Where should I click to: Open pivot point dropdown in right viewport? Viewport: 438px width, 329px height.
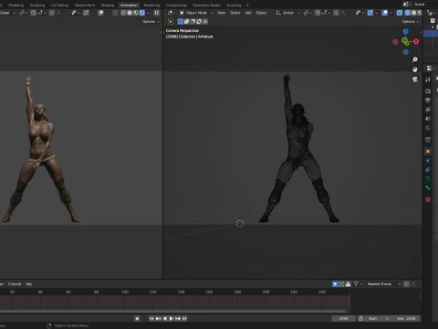(308, 13)
